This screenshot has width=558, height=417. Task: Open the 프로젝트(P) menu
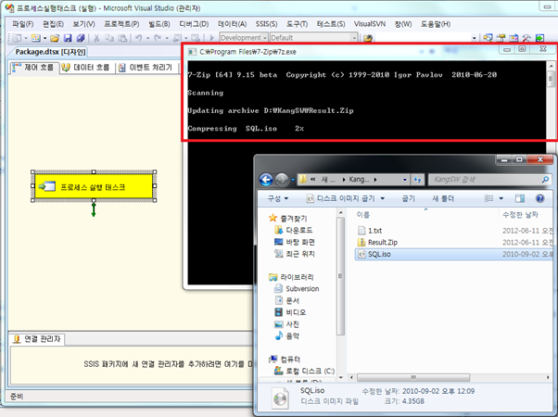[121, 24]
